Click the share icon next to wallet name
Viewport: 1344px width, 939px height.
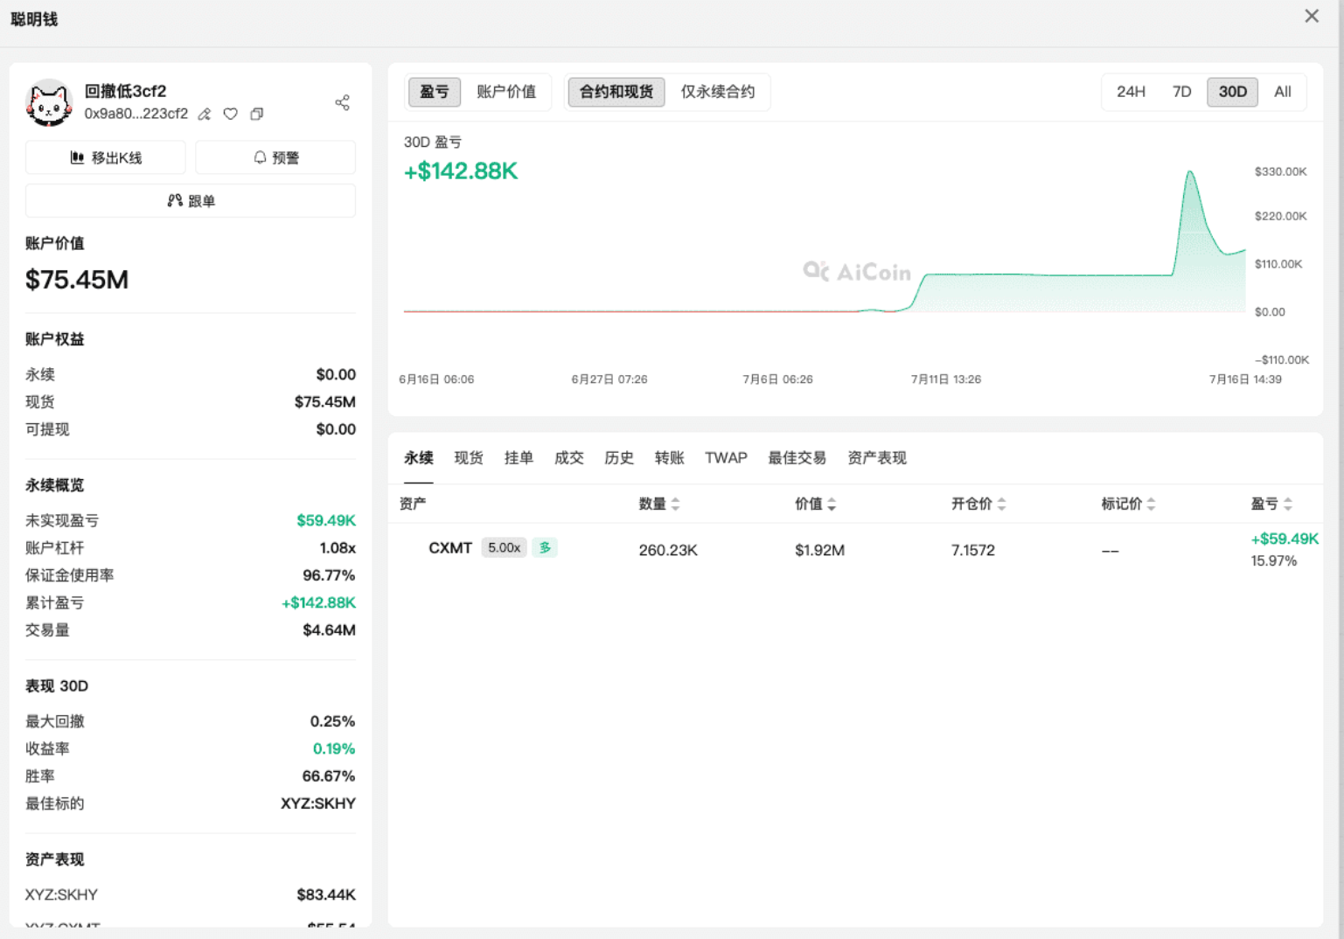342,103
